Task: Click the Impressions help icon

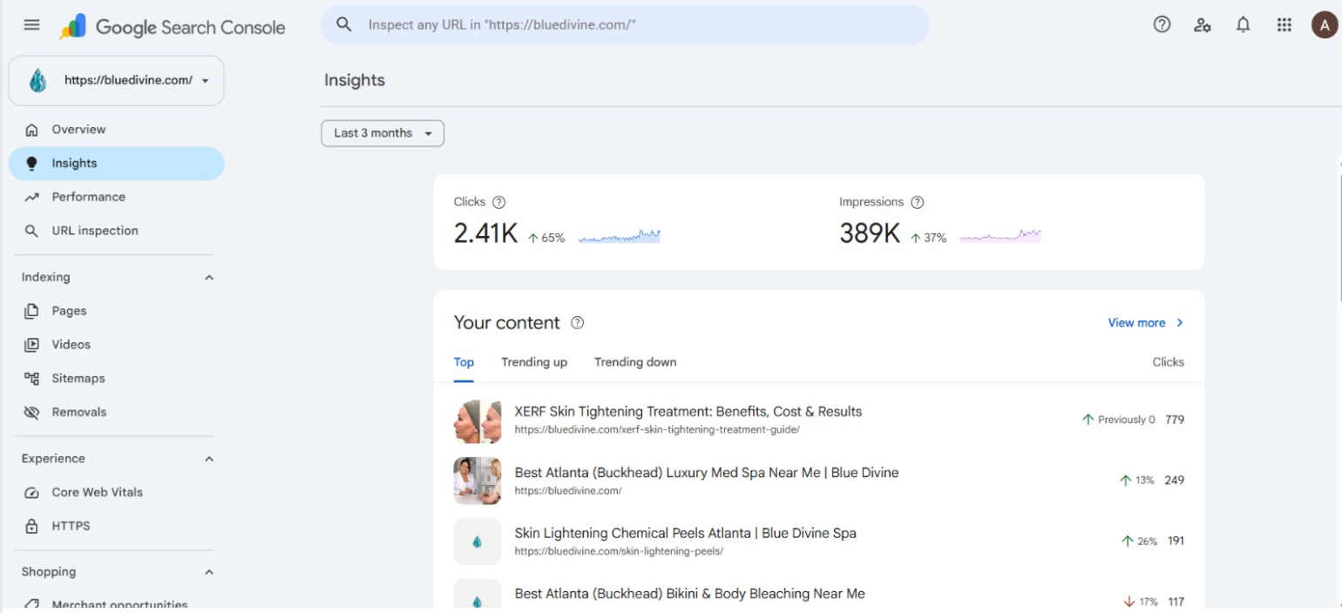Action: pyautogui.click(x=917, y=202)
